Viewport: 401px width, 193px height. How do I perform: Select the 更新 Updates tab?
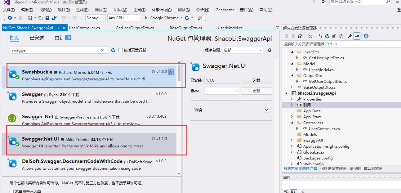[x=63, y=38]
